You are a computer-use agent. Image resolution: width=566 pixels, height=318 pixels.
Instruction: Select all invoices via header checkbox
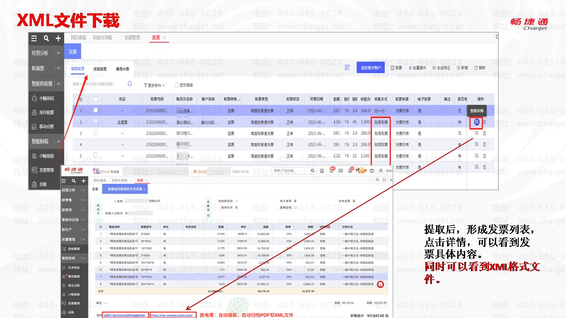pyautogui.click(x=96, y=99)
